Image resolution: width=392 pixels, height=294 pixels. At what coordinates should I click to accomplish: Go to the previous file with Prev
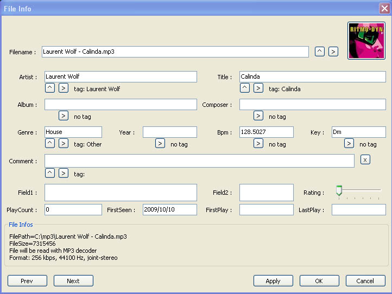27,281
